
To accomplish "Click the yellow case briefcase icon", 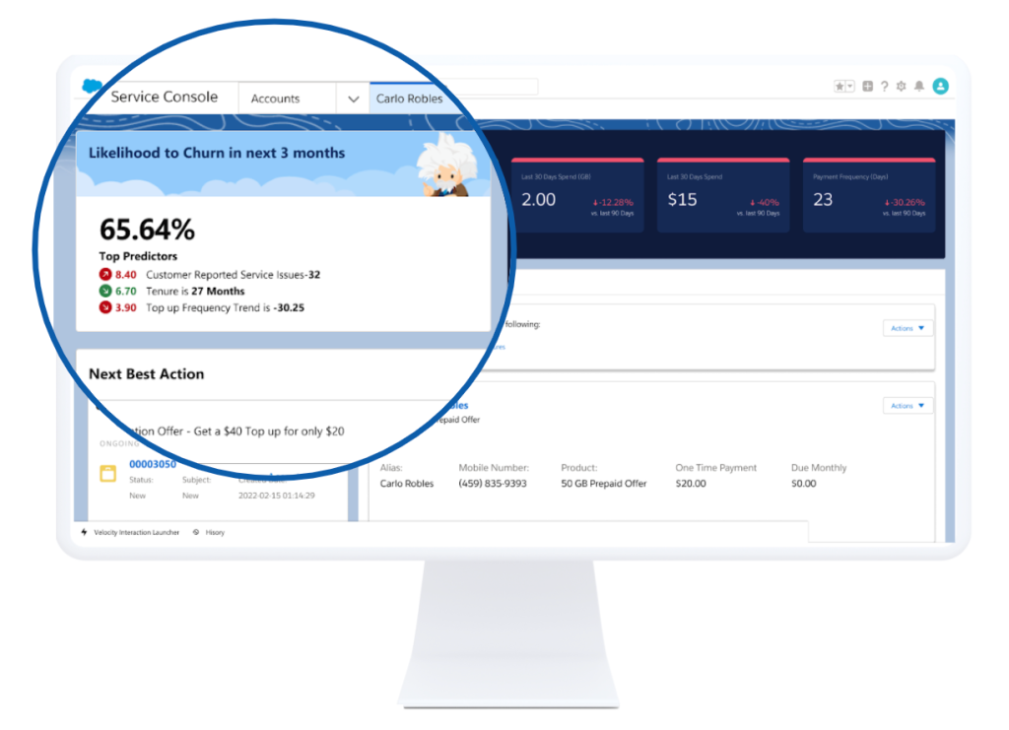I will (x=108, y=473).
